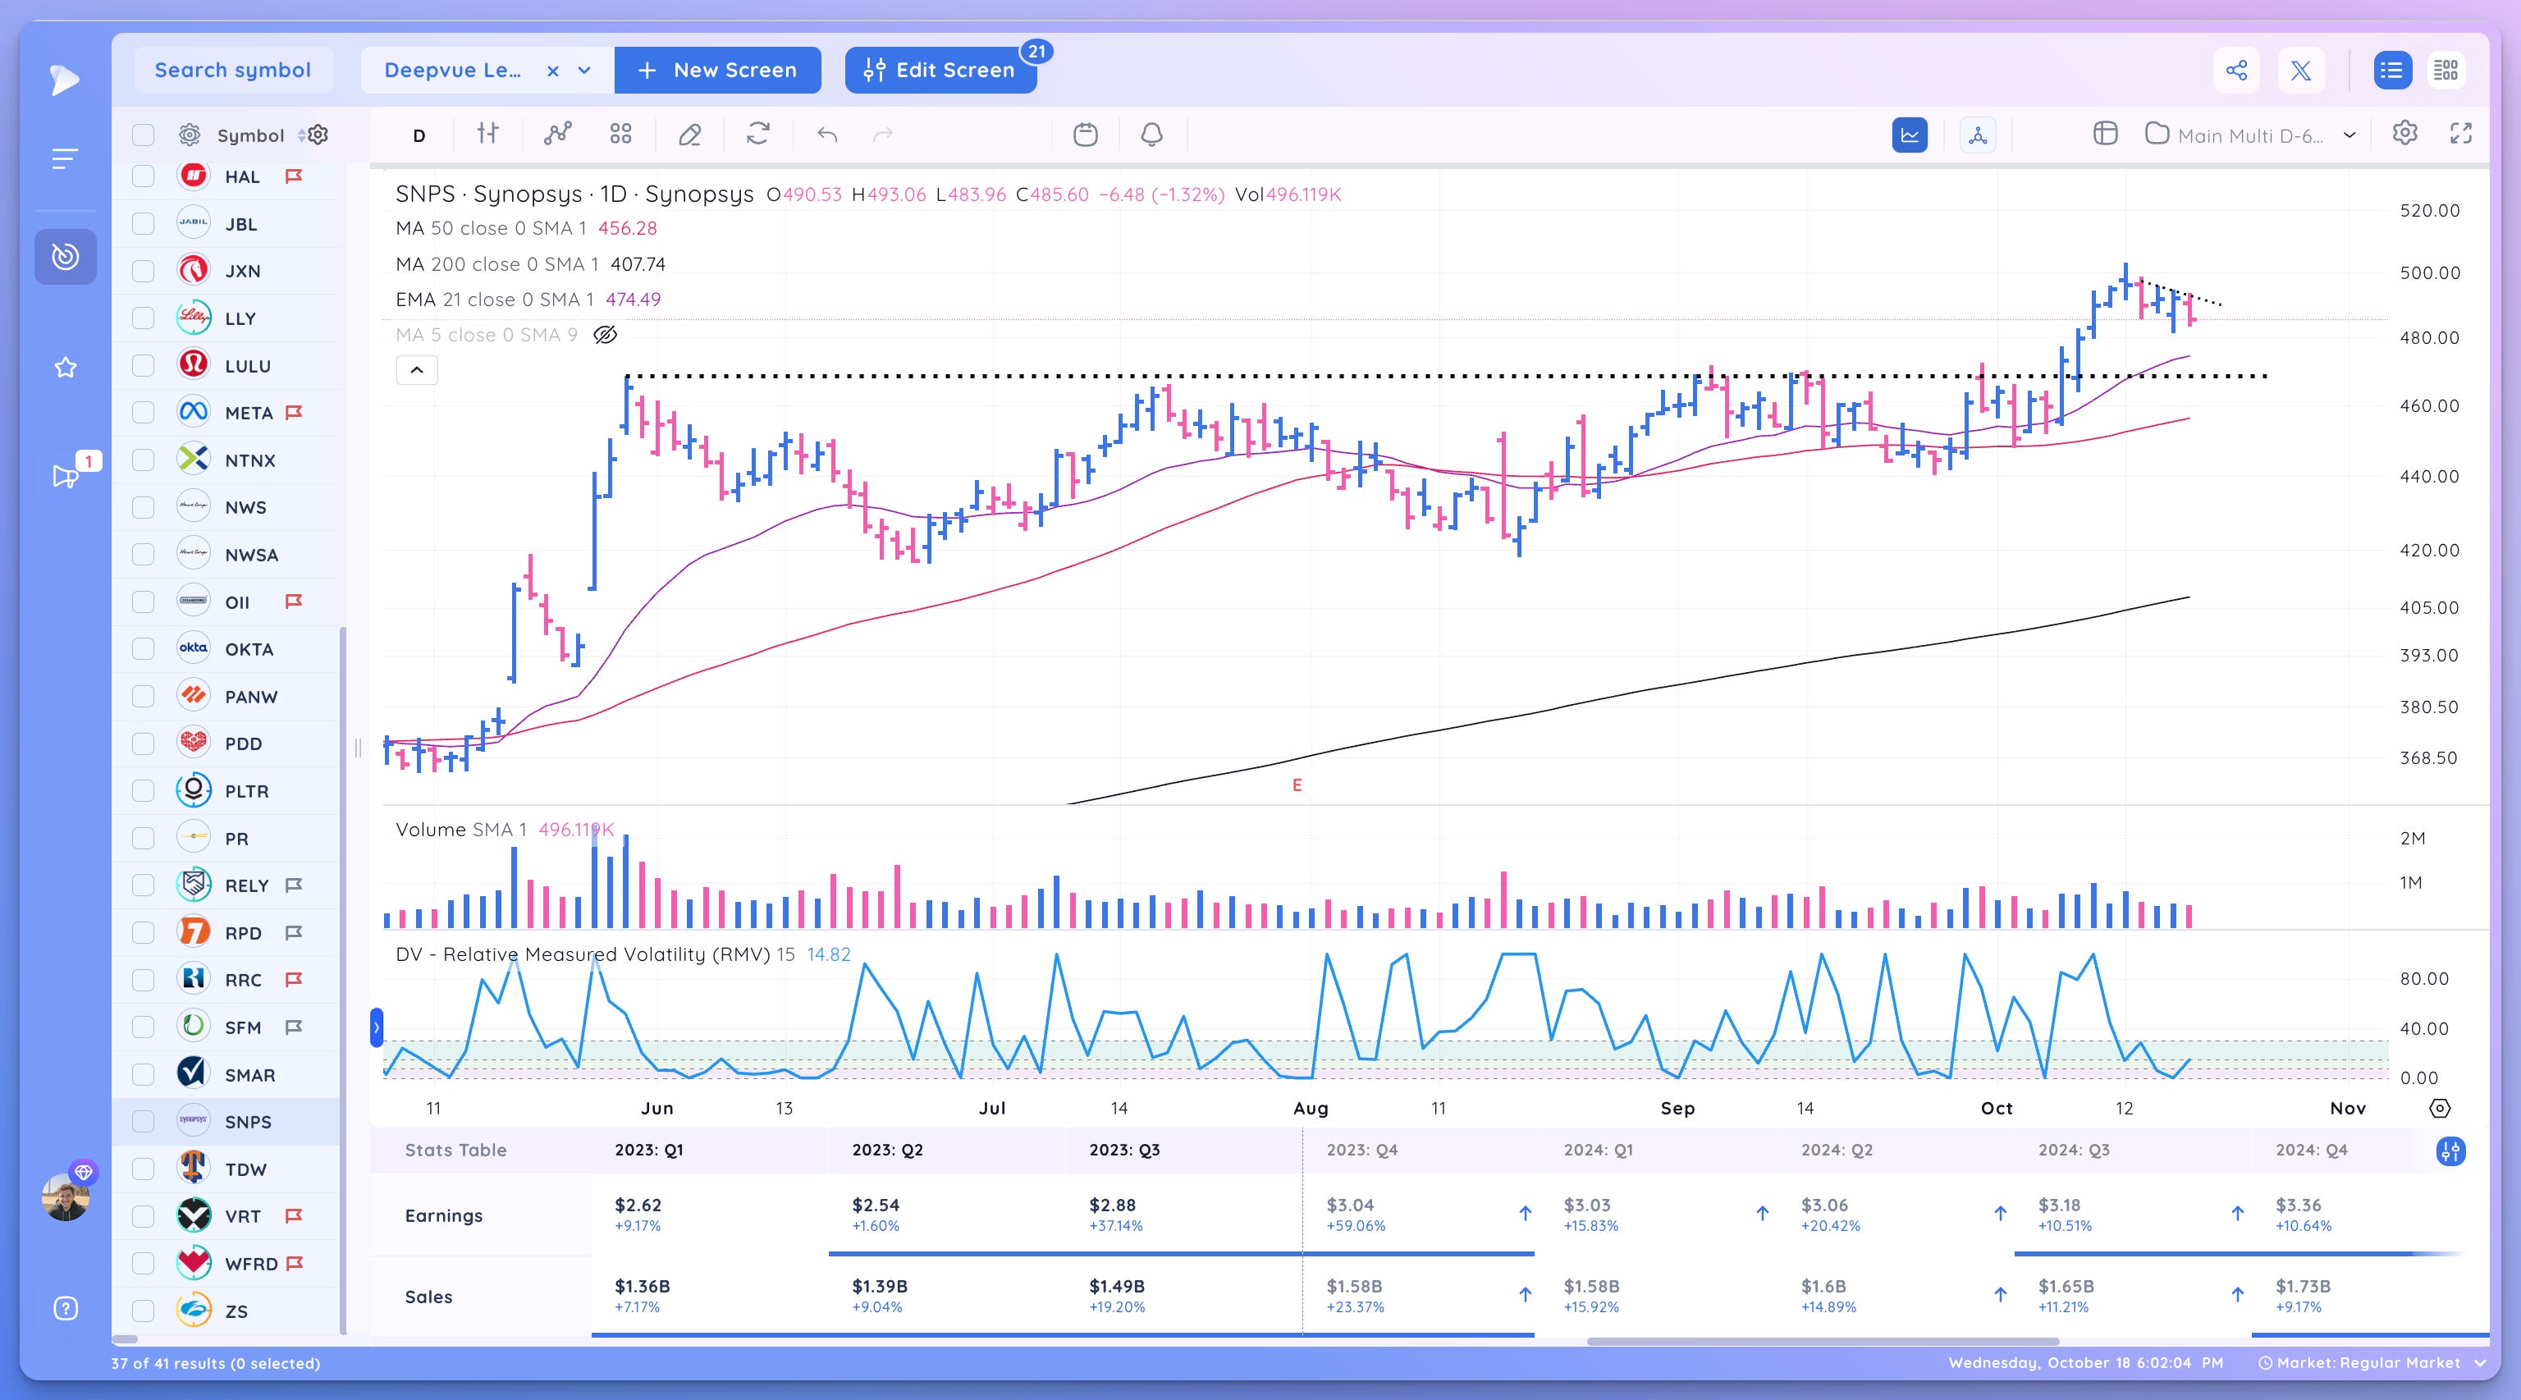The height and width of the screenshot is (1400, 2521).
Task: Select the OKTA row in the symbol list
Action: pos(227,648)
